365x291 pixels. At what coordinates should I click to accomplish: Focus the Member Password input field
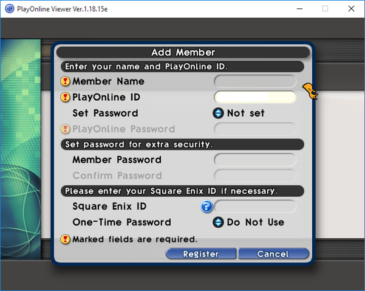[x=255, y=160]
